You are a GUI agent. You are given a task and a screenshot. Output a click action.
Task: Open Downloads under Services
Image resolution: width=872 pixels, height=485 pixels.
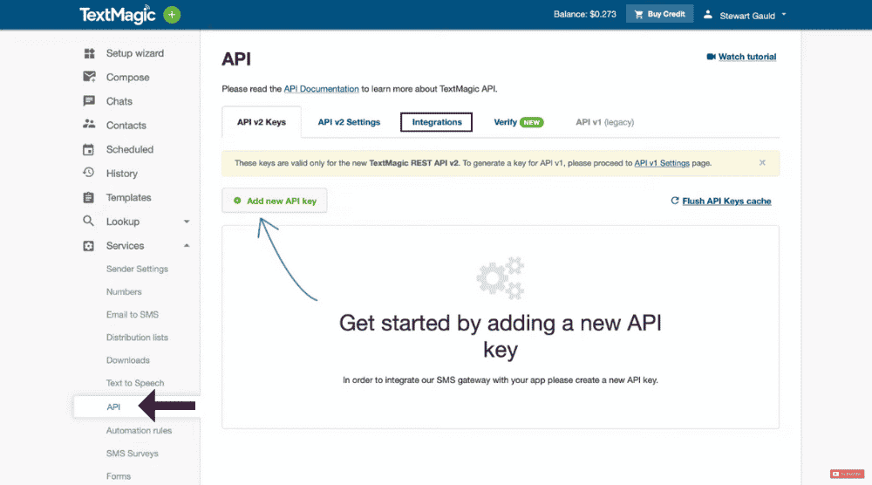click(128, 360)
